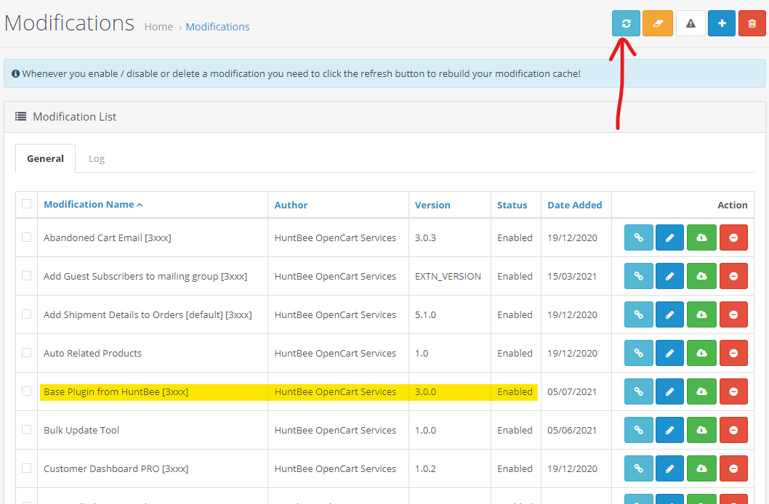Check the Add Shipment Details row checkbox
Image resolution: width=769 pixels, height=504 pixels.
pos(26,314)
